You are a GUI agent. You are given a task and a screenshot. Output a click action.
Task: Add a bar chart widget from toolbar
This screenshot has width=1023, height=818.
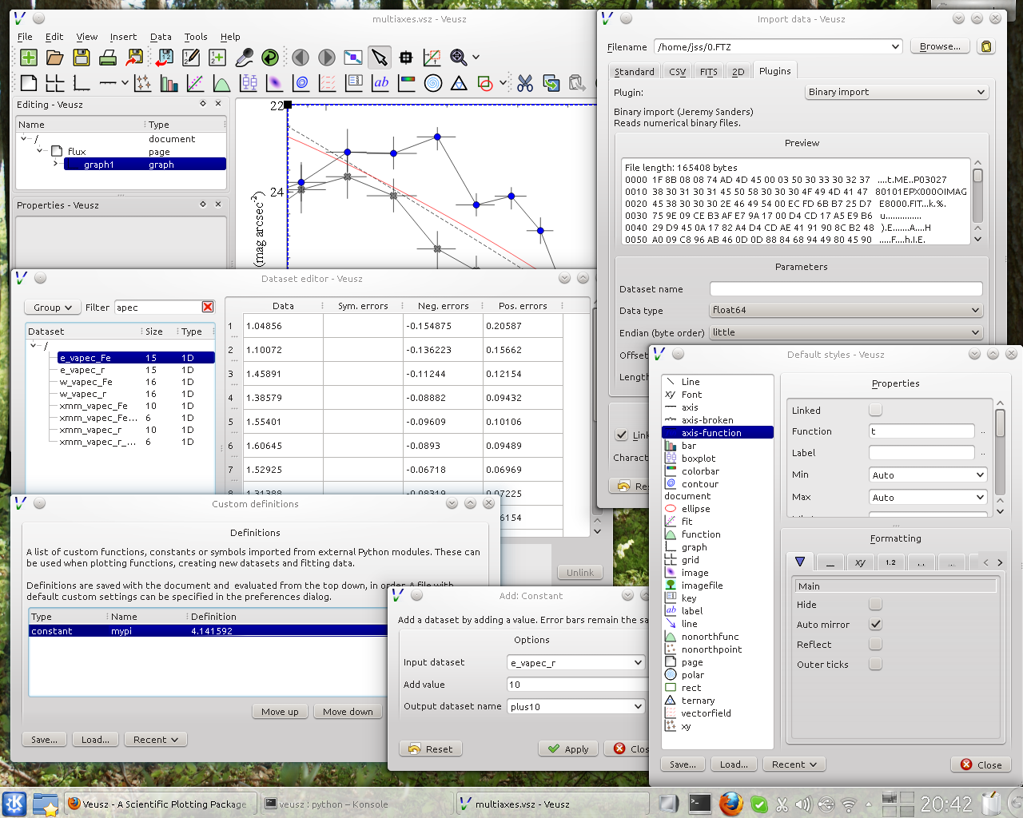click(169, 83)
